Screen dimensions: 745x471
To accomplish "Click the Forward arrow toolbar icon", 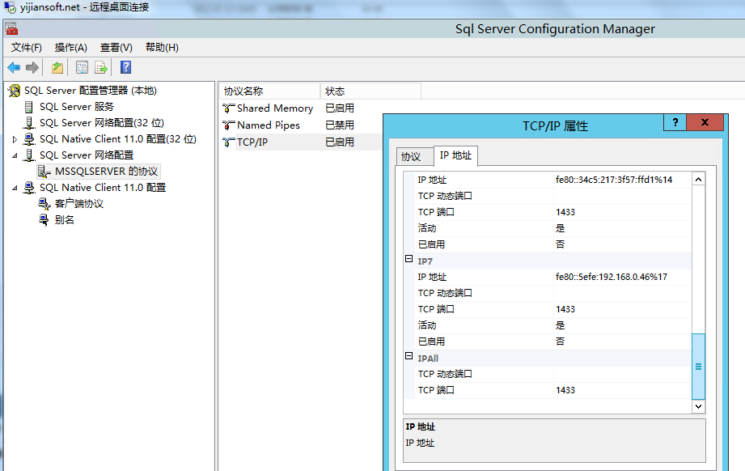I will [x=32, y=67].
